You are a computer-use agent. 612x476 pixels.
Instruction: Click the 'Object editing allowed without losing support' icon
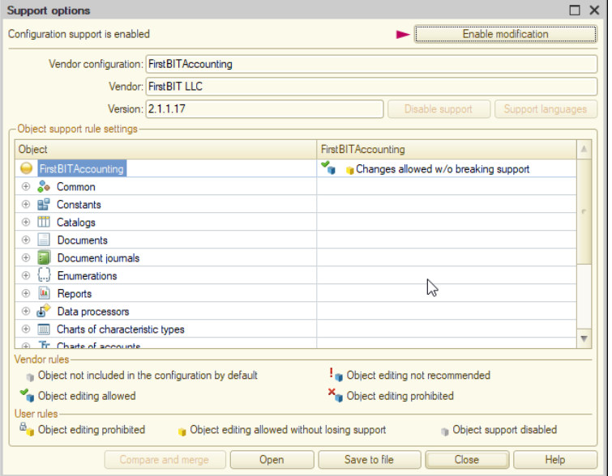click(x=182, y=431)
